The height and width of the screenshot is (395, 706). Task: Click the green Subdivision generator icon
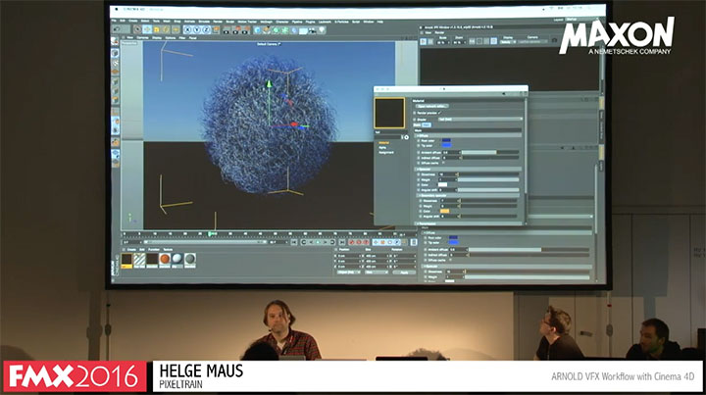pyautogui.click(x=276, y=30)
